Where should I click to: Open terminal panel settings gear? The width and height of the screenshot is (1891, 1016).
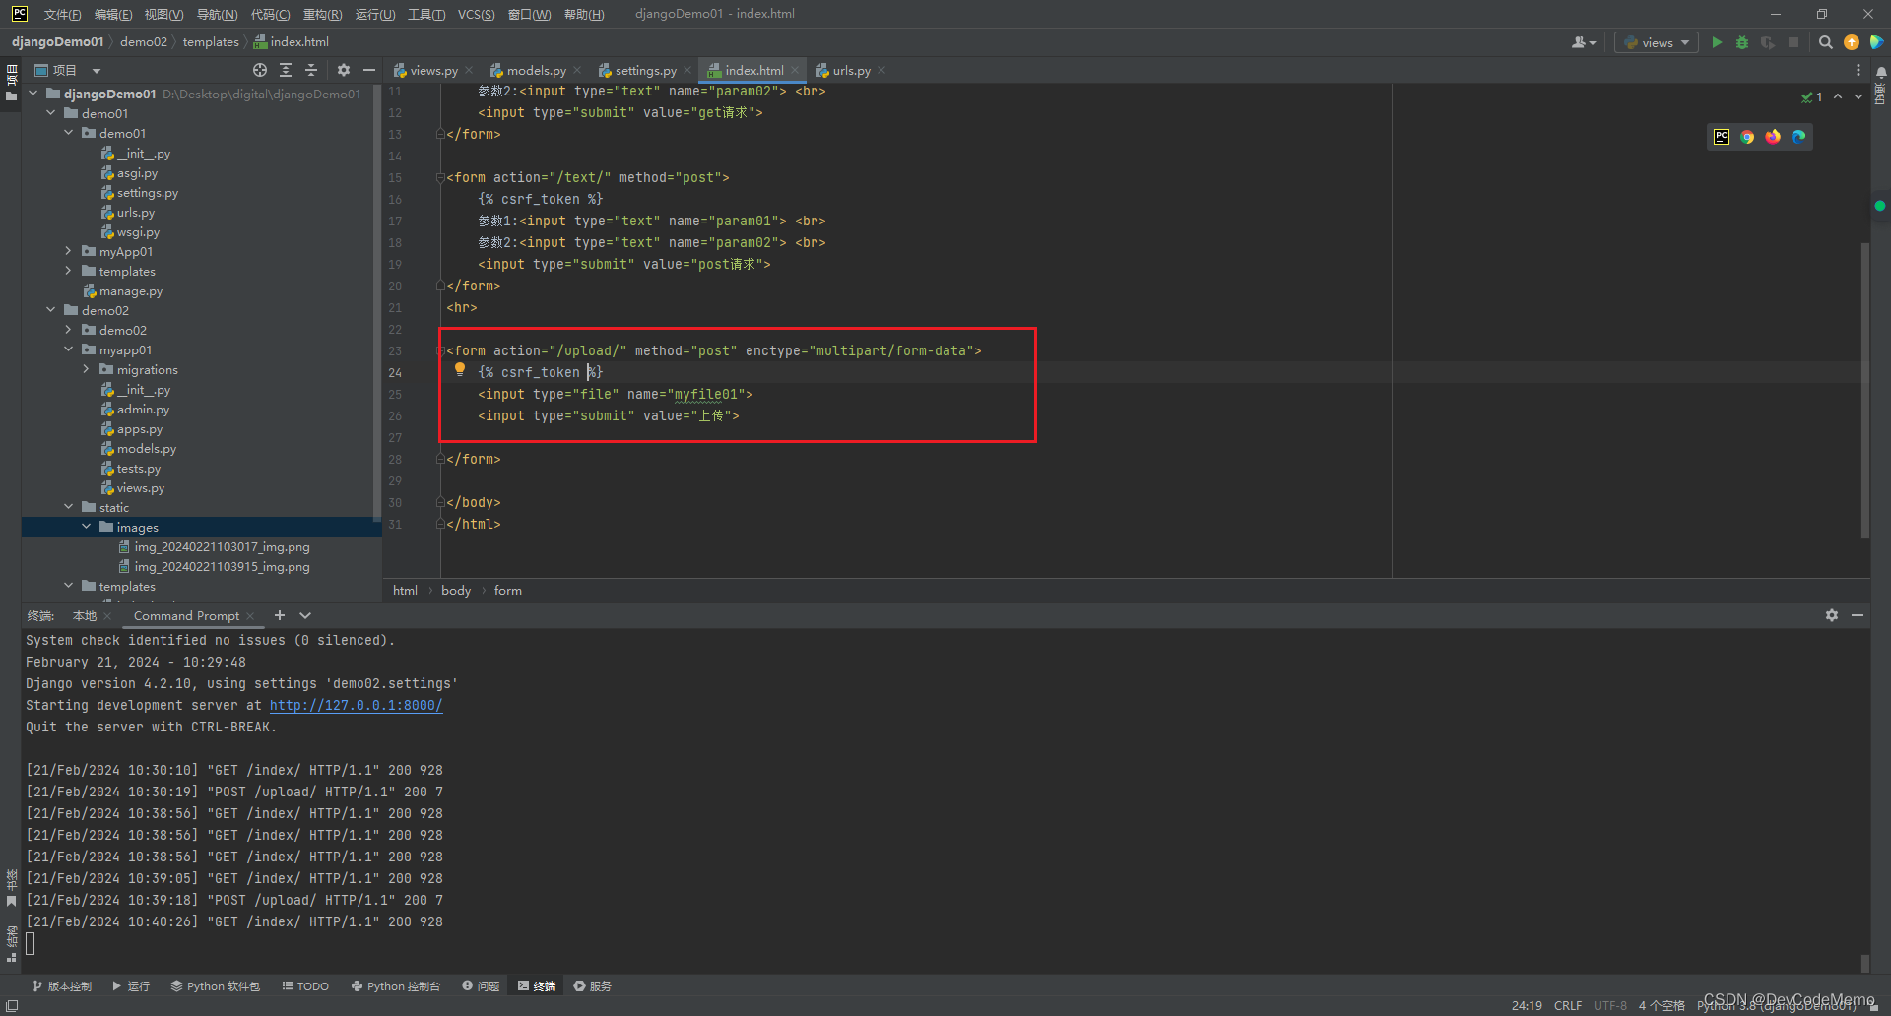tap(1832, 615)
